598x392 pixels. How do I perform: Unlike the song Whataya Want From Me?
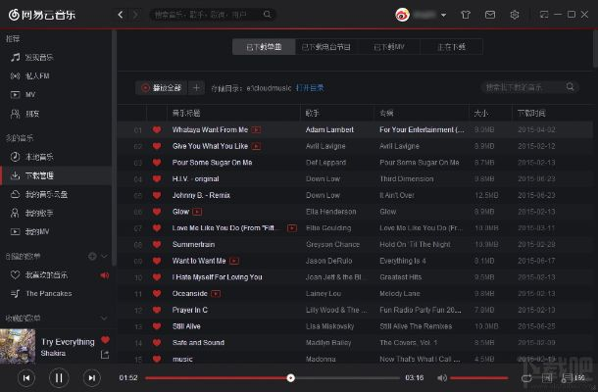click(156, 129)
